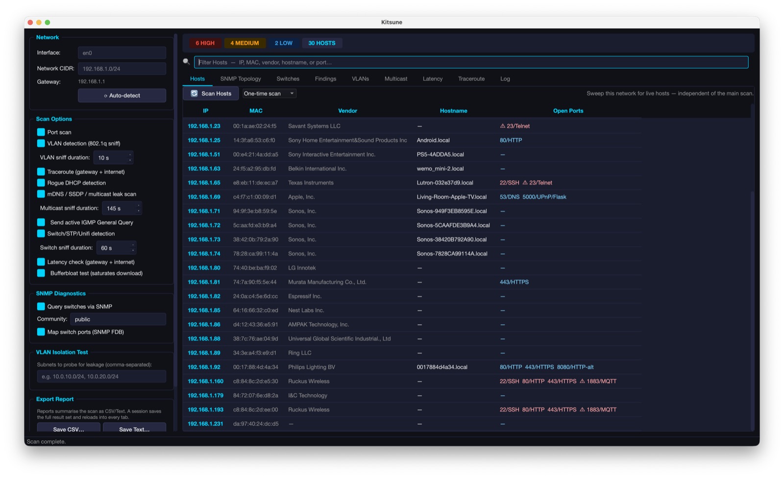Screen dimensions: 784x478
Task: Click vendor Philips Lighting BV
Action: point(312,367)
